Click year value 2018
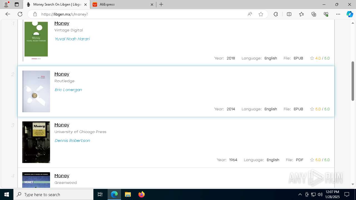The image size is (356, 200). (231, 58)
